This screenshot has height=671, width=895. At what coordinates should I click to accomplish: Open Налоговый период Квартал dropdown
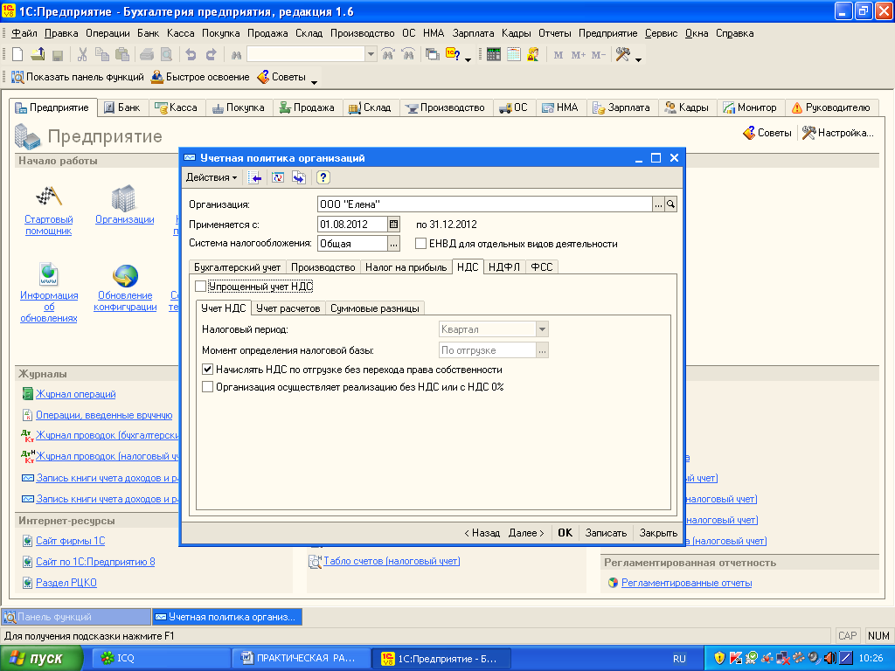tap(542, 329)
